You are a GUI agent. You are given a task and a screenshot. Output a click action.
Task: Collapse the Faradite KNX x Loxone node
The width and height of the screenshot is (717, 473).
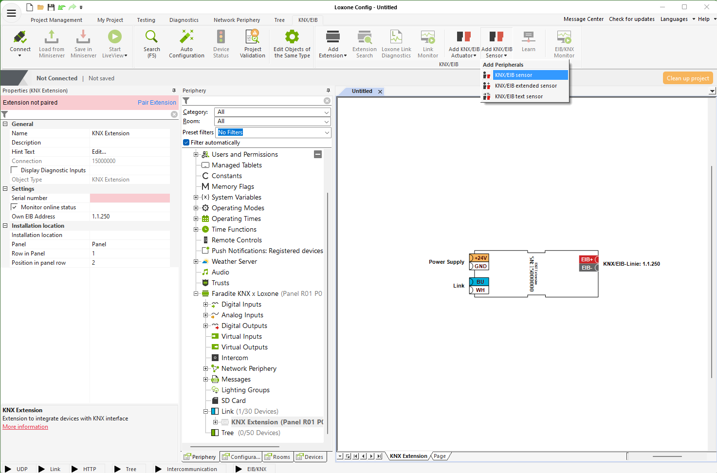pos(196,293)
